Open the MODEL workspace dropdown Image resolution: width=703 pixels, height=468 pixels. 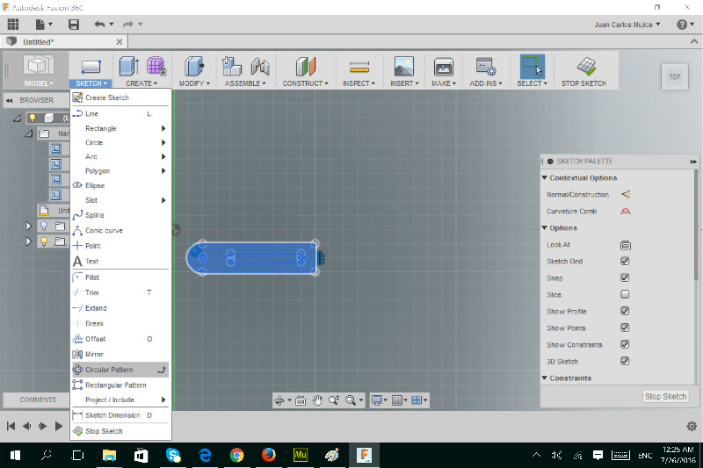click(38, 83)
